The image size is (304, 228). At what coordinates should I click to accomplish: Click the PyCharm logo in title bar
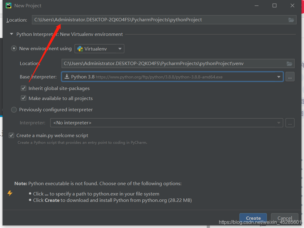pyautogui.click(x=9, y=5)
